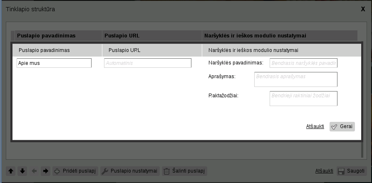Select the Naršyklės pavadinimas input
The height and width of the screenshot is (183, 372).
click(303, 63)
